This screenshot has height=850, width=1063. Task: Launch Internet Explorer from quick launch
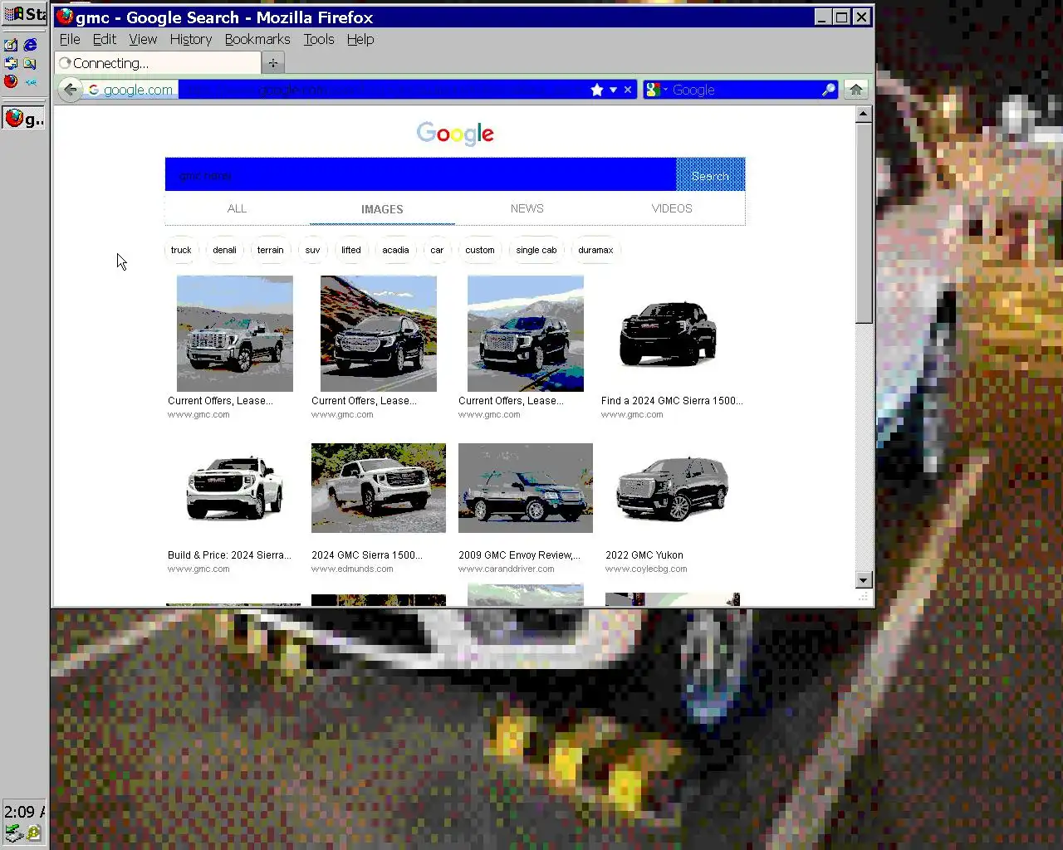(x=31, y=45)
